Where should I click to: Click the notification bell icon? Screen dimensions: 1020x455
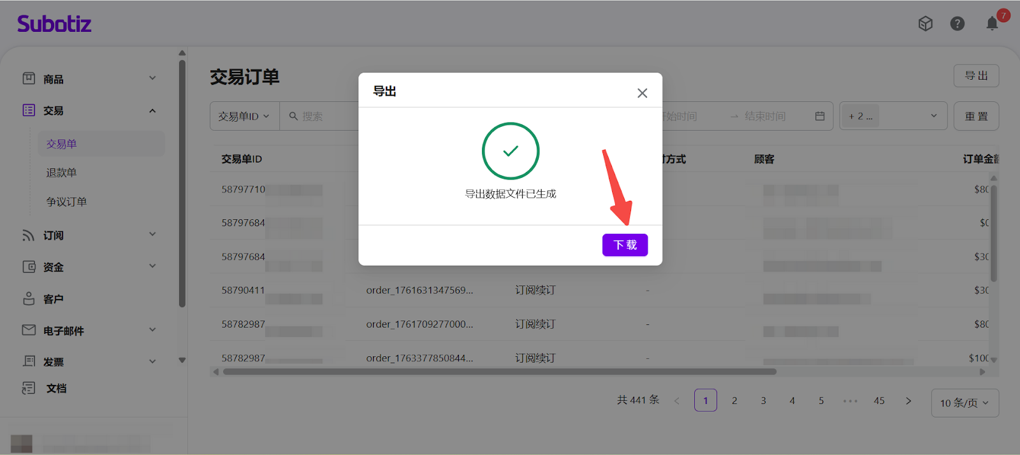(992, 24)
